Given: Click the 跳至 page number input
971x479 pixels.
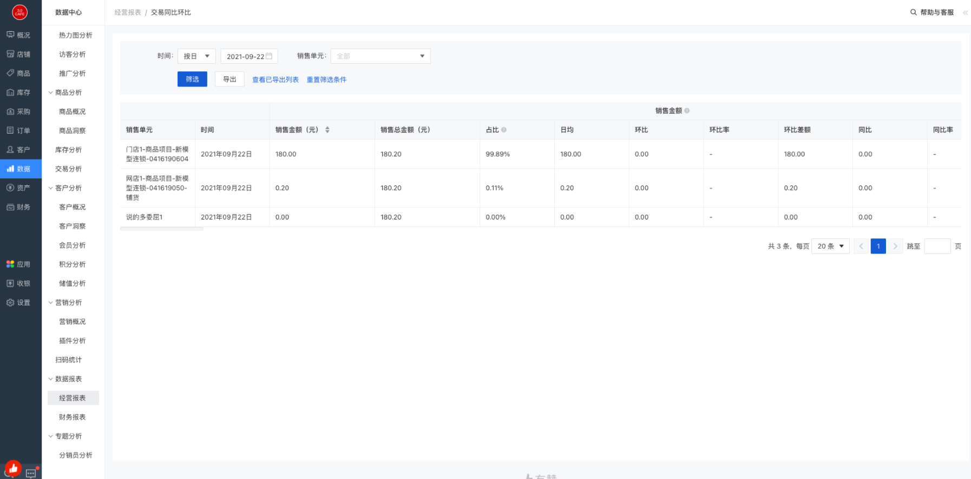Looking at the screenshot, I should pos(937,246).
